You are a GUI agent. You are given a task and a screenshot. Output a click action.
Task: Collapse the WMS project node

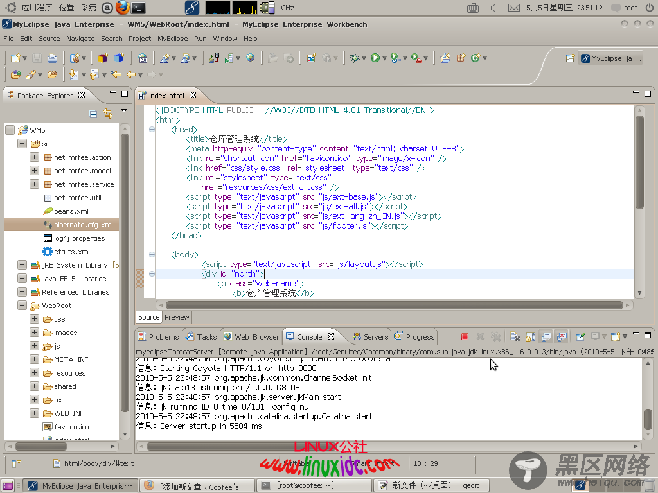[x=10, y=130]
